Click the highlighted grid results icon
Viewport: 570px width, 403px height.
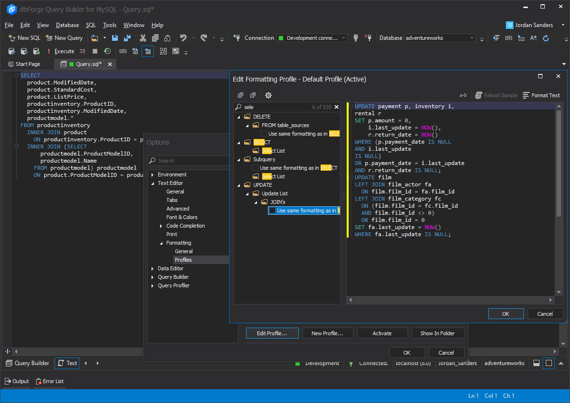pyautogui.click(x=148, y=51)
